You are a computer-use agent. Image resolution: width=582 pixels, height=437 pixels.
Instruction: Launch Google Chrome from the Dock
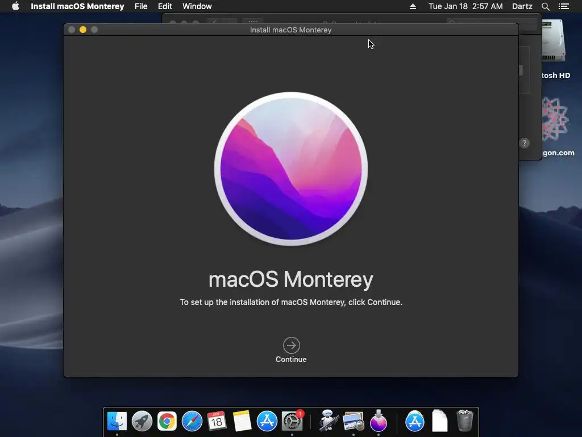(167, 422)
